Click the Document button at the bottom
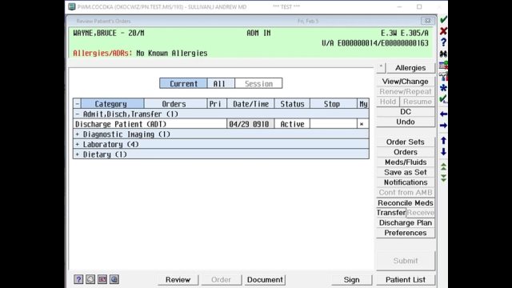512x288 pixels. (x=265, y=280)
